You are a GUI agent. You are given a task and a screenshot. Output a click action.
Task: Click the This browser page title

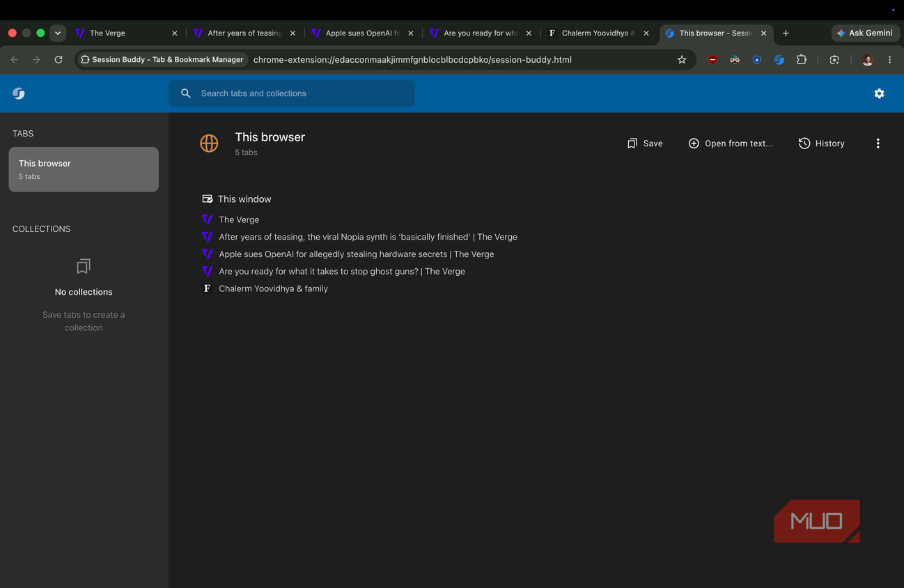pyautogui.click(x=270, y=137)
